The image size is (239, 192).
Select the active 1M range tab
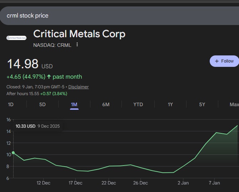pyautogui.click(x=74, y=104)
